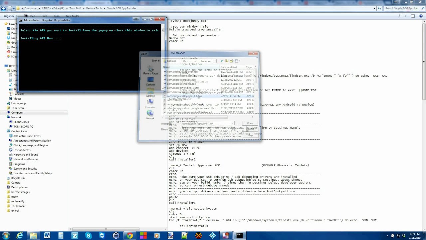Open the Kodi taskbar icon
This screenshot has width=426, height=240.
(212, 236)
